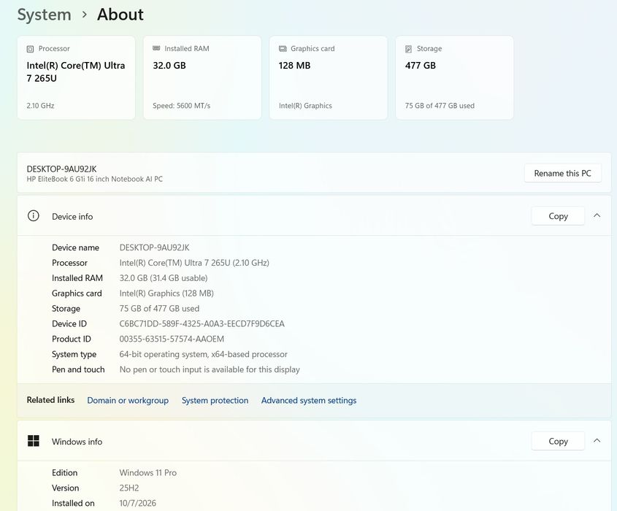Copy the Windows info details
The height and width of the screenshot is (511, 617).
(558, 441)
